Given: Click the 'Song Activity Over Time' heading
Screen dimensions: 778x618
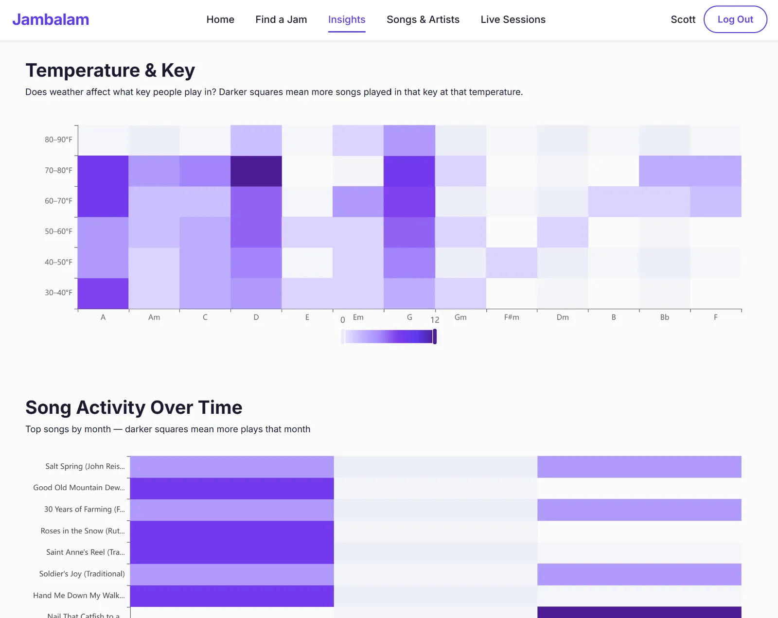Looking at the screenshot, I should tap(134, 407).
